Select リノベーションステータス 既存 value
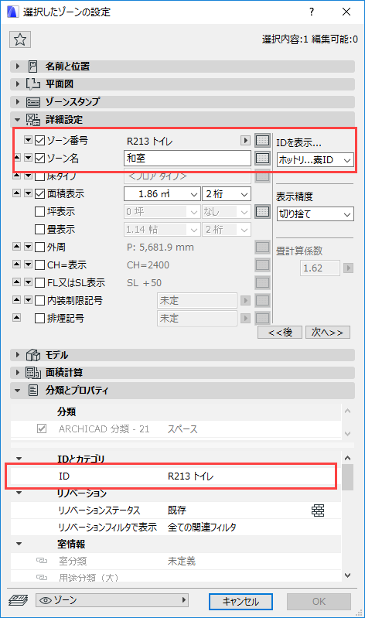 176,510
